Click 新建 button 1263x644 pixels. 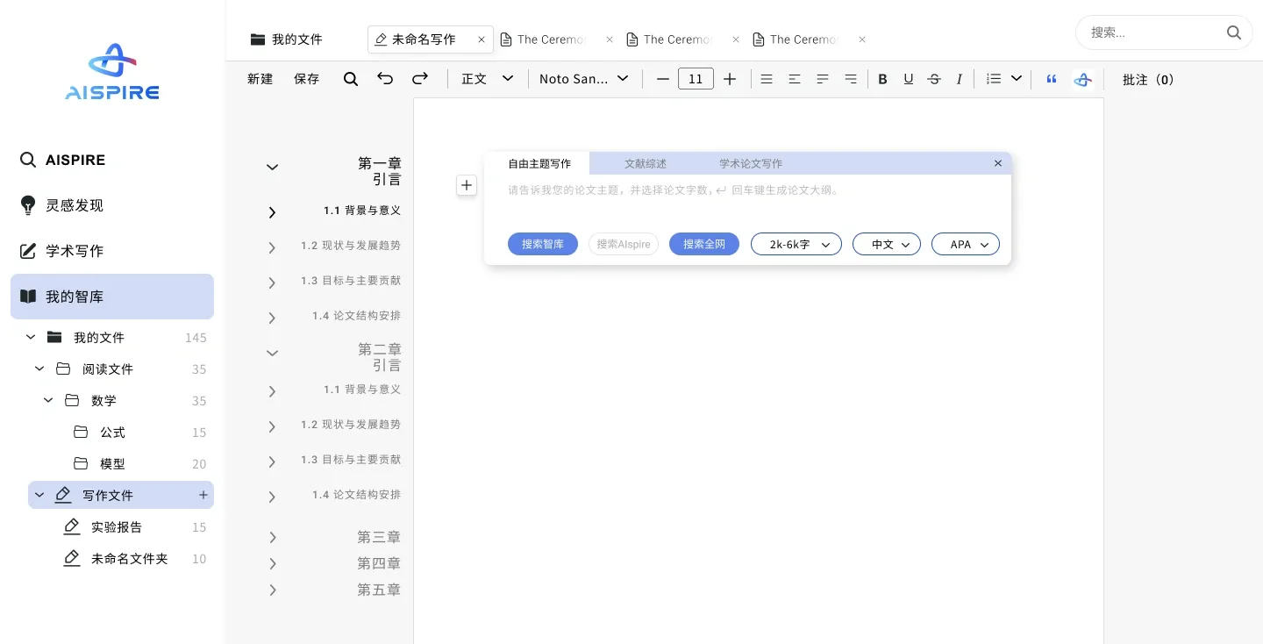[260, 79]
